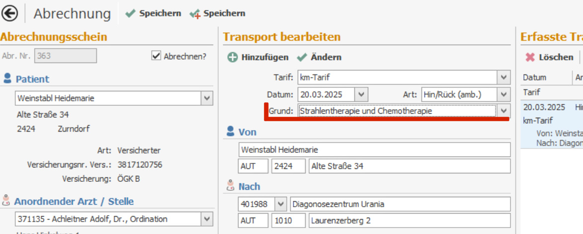
Task: Click the Patient person icon
Action: tap(7, 78)
